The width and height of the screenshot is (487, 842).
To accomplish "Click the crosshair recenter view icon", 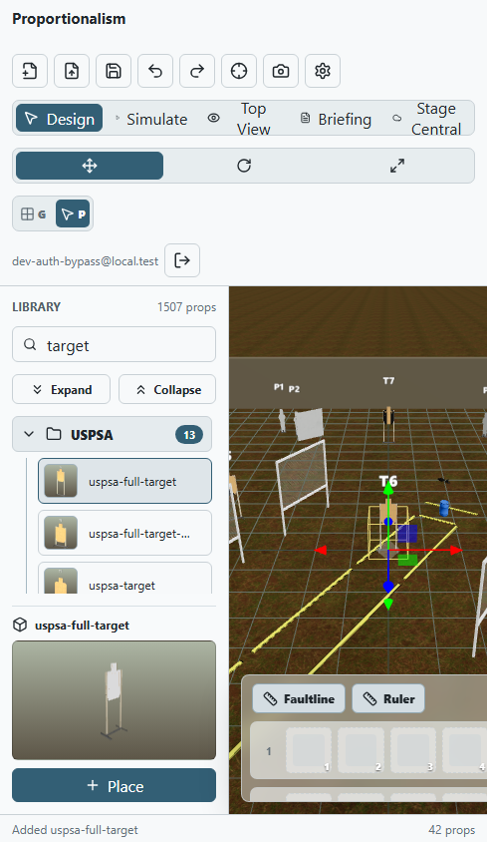I will coord(239,71).
